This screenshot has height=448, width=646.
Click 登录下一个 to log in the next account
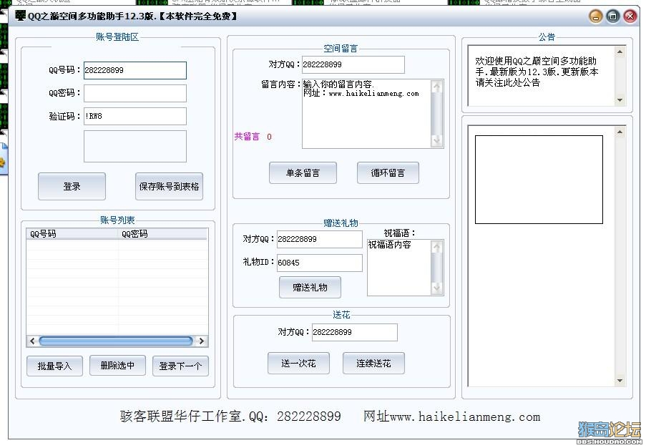pyautogui.click(x=180, y=366)
